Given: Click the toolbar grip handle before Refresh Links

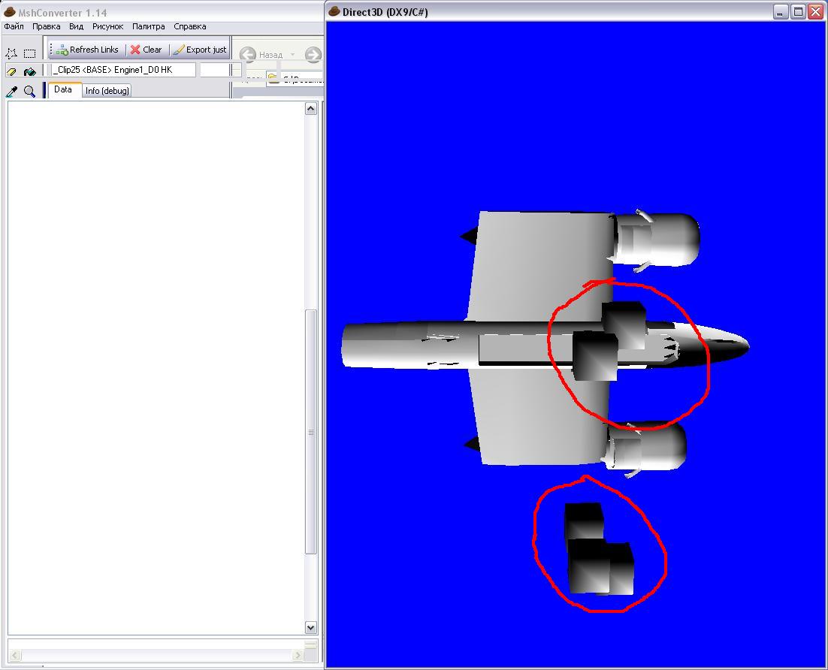Looking at the screenshot, I should point(51,50).
